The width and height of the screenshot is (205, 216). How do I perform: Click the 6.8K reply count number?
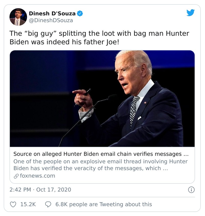61,204
